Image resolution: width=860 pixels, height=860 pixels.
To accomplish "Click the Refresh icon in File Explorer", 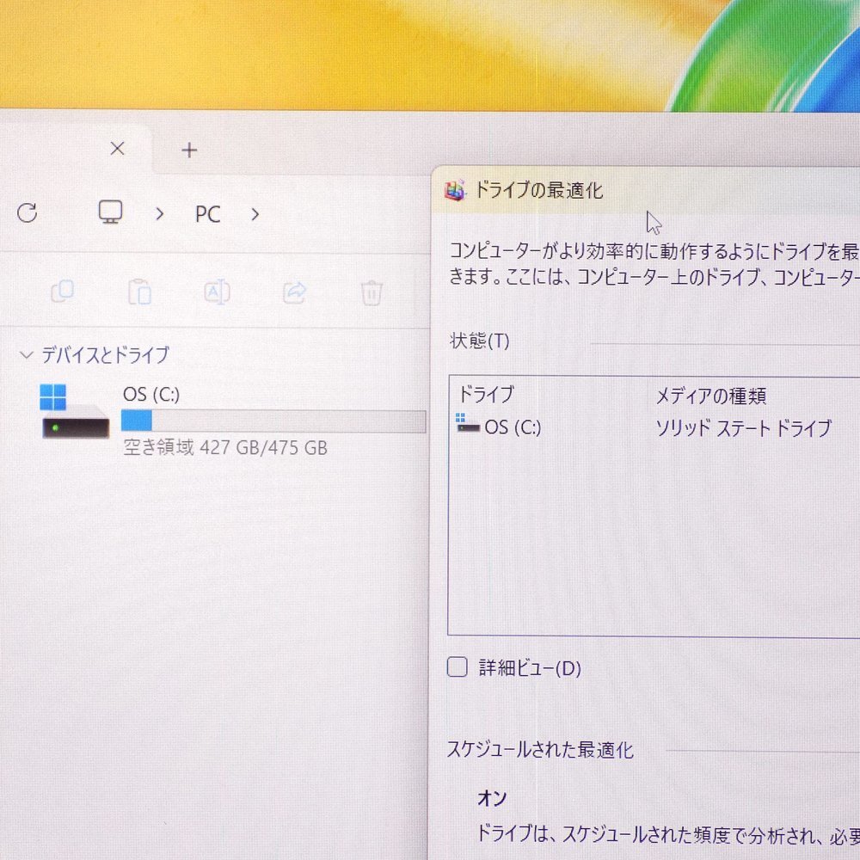I will point(28,212).
